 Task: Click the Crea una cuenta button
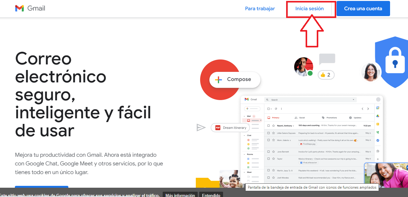click(363, 8)
